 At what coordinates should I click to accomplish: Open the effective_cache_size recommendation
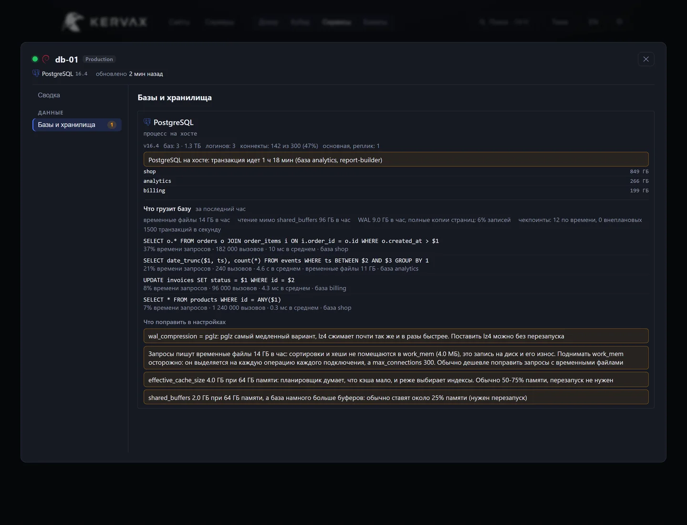(x=396, y=380)
